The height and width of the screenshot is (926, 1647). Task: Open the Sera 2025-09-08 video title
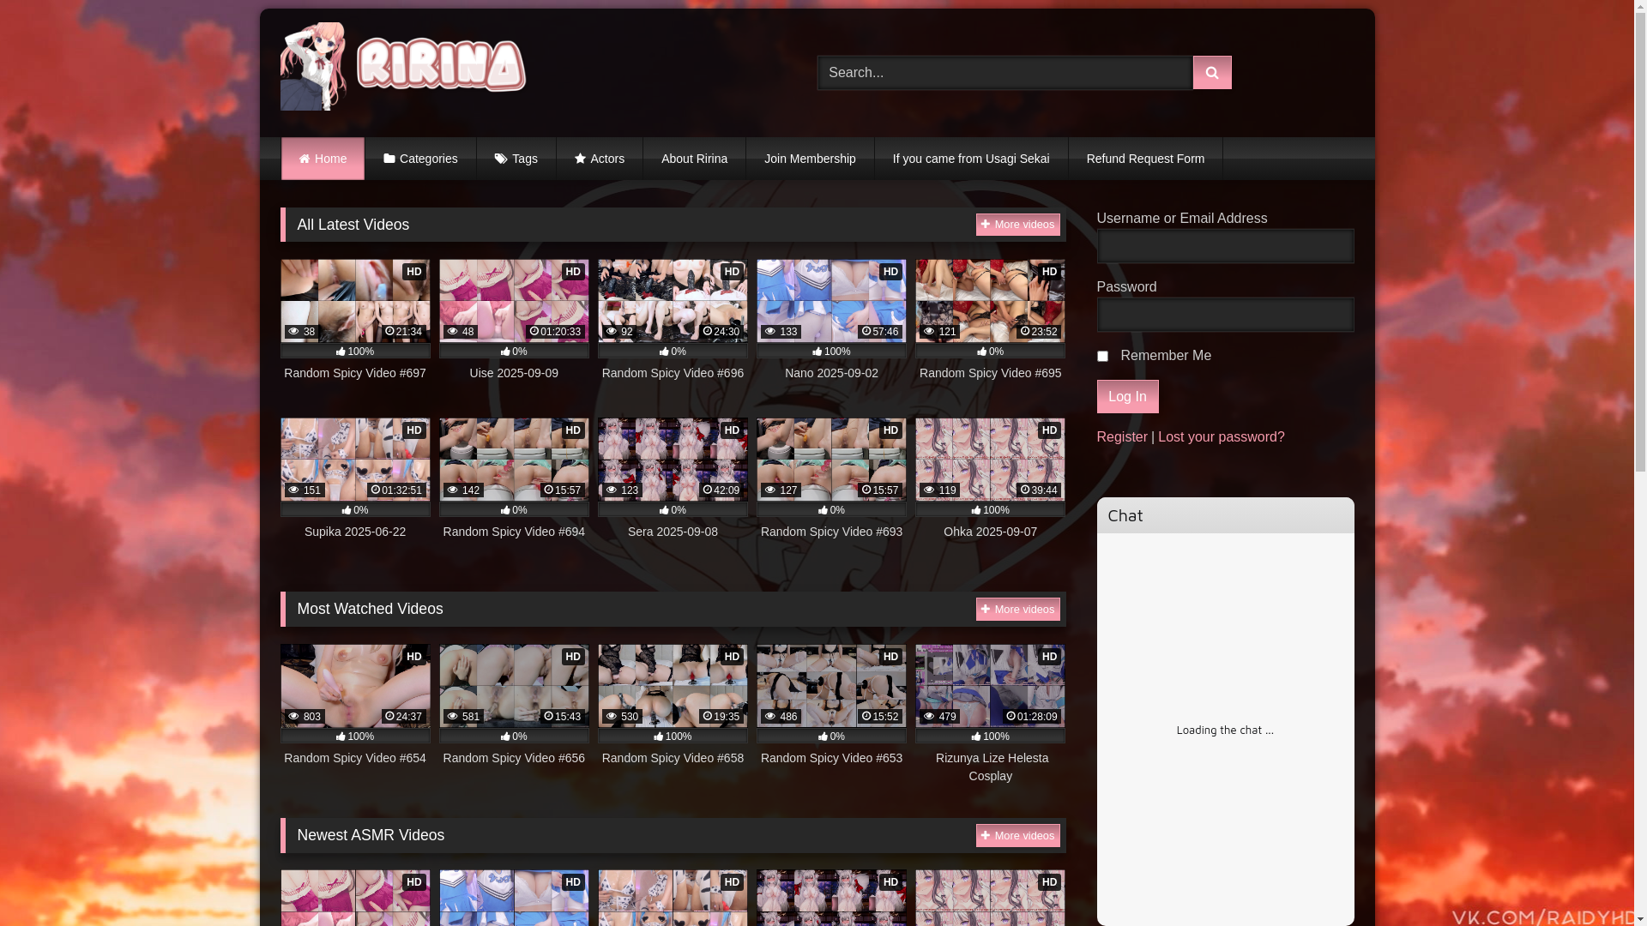[x=673, y=532]
